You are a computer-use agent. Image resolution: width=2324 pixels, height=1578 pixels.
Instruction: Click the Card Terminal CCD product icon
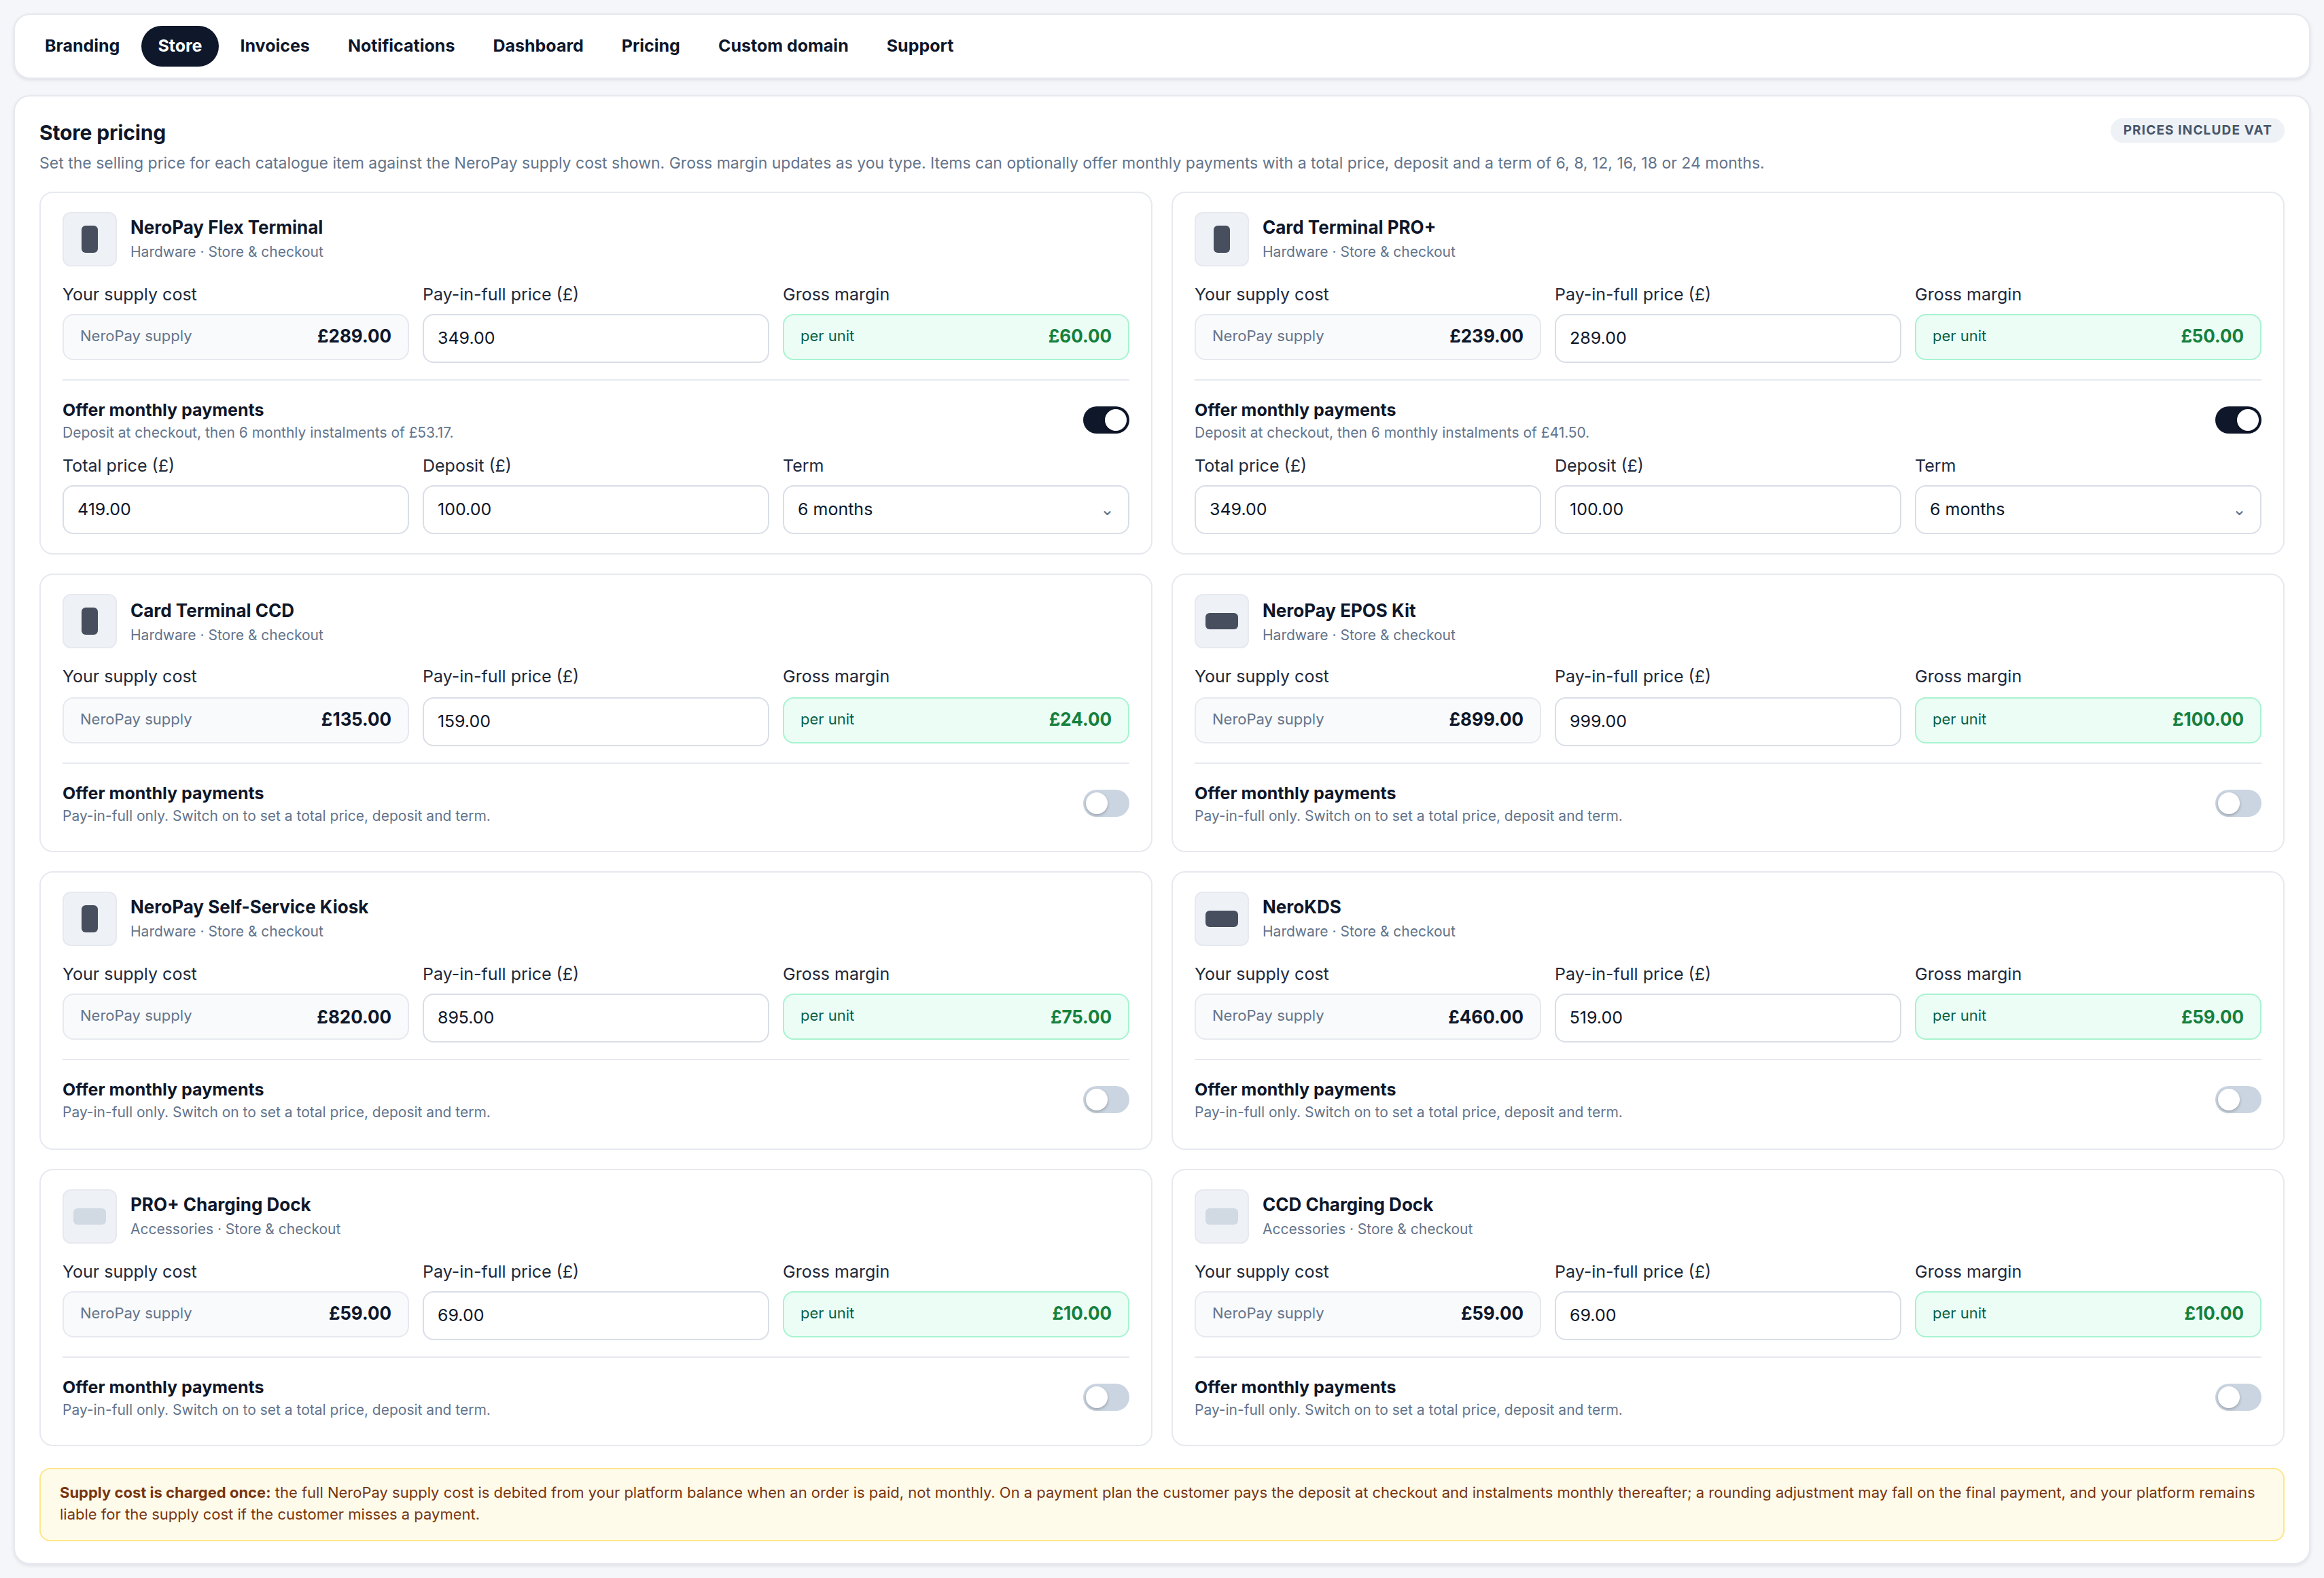(89, 621)
